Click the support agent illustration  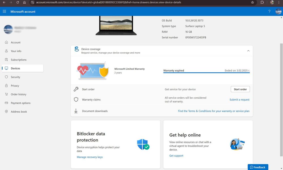click(x=237, y=144)
